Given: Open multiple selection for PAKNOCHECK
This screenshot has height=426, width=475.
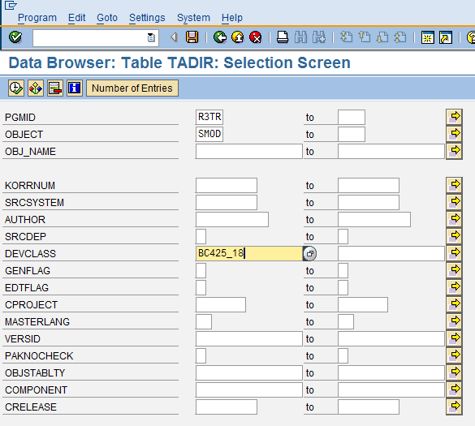Looking at the screenshot, I should tap(454, 355).
